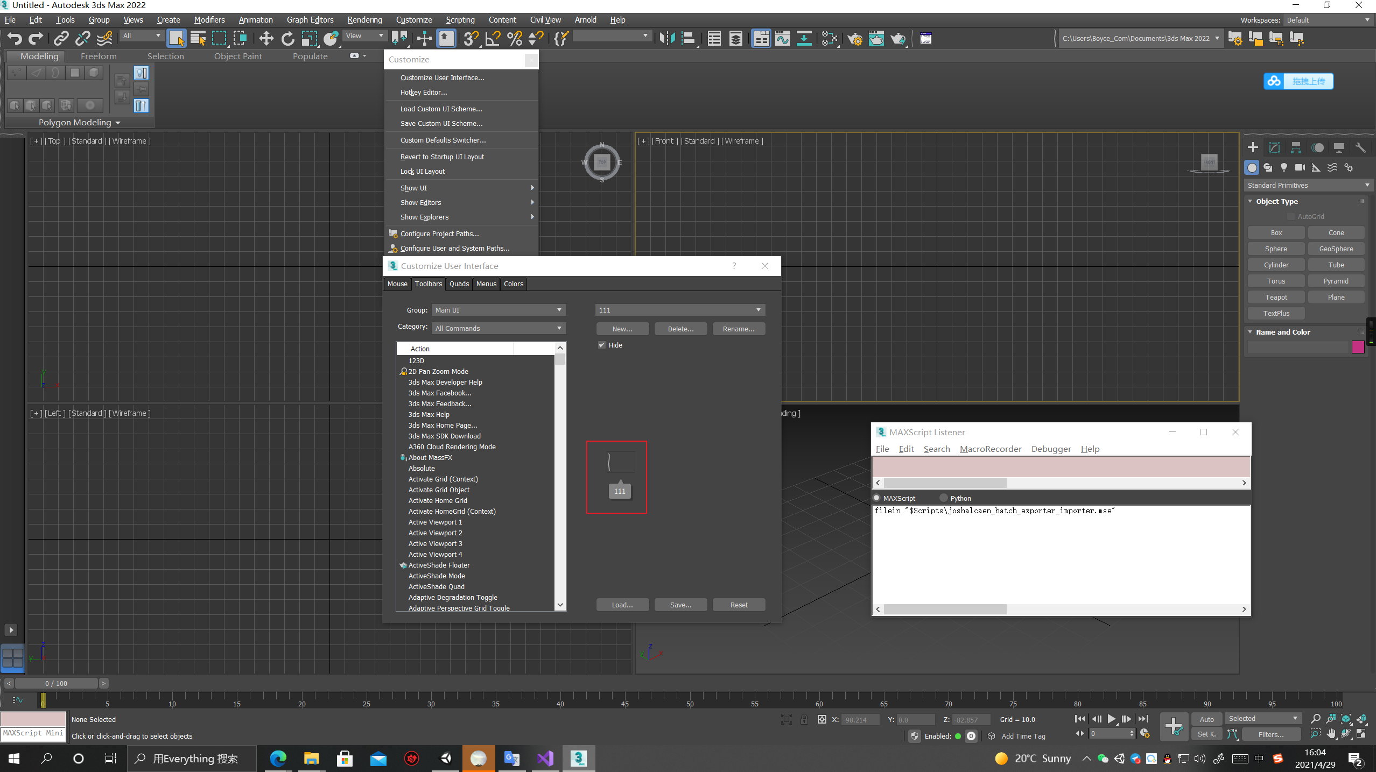Click the pink object color swatch
Screen dimensions: 1376x772
tap(1358, 347)
